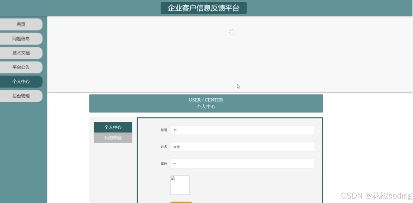413x203 pixels.
Task: Click the highlighted 个人中心 sidebar item
Action: tap(21, 82)
